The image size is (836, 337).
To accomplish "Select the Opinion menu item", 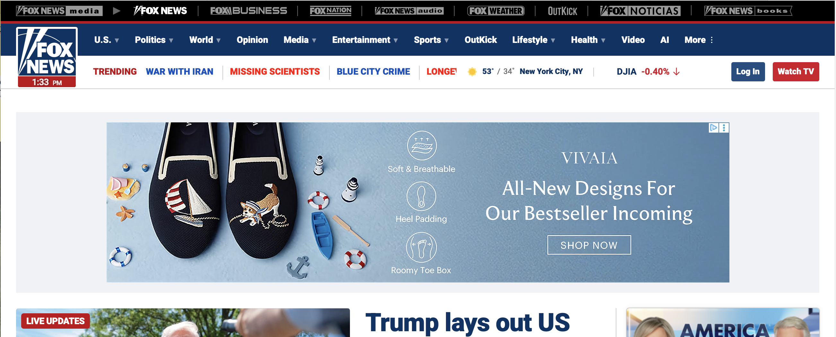I will click(x=252, y=40).
